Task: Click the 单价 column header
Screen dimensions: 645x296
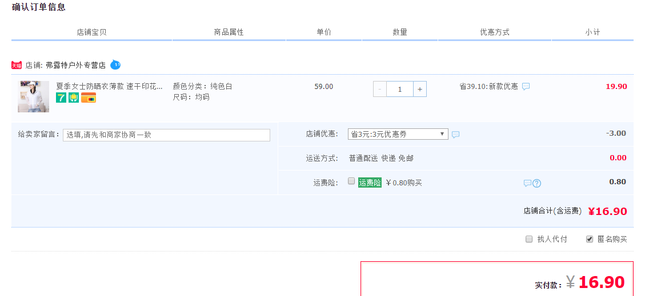Action: tap(324, 32)
